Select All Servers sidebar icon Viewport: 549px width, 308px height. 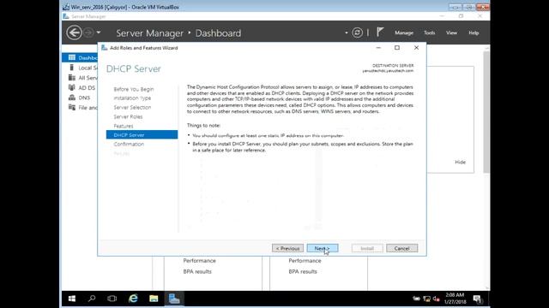[x=72, y=78]
